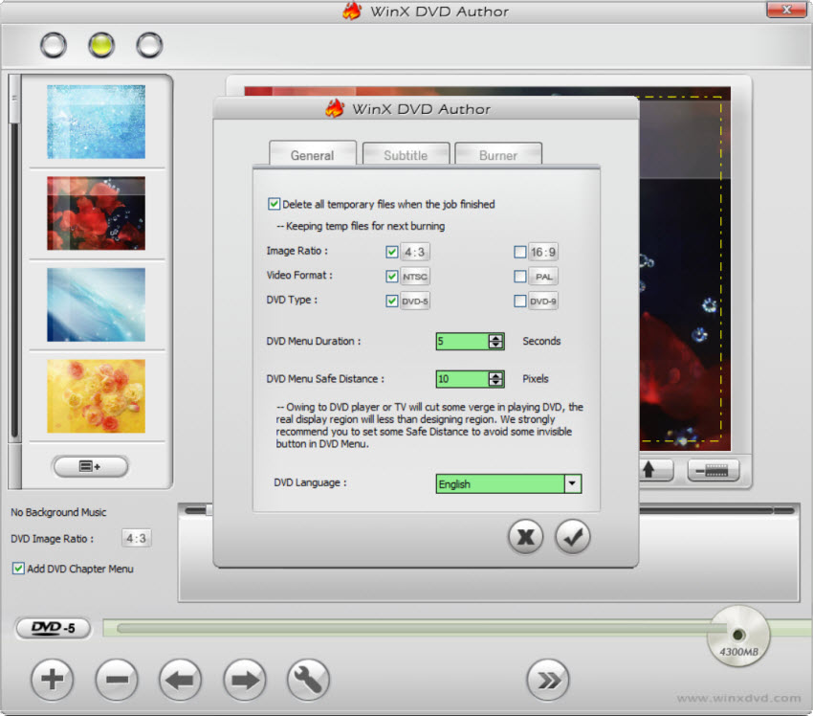Check the PAL video format option
813x716 pixels.
click(x=519, y=277)
